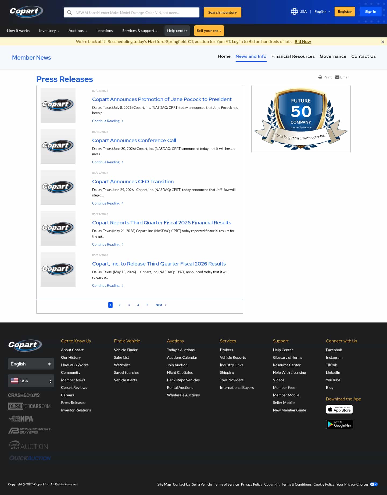The width and height of the screenshot is (387, 495).
Task: Open Vehicle Finder in footer
Action: point(126,350)
